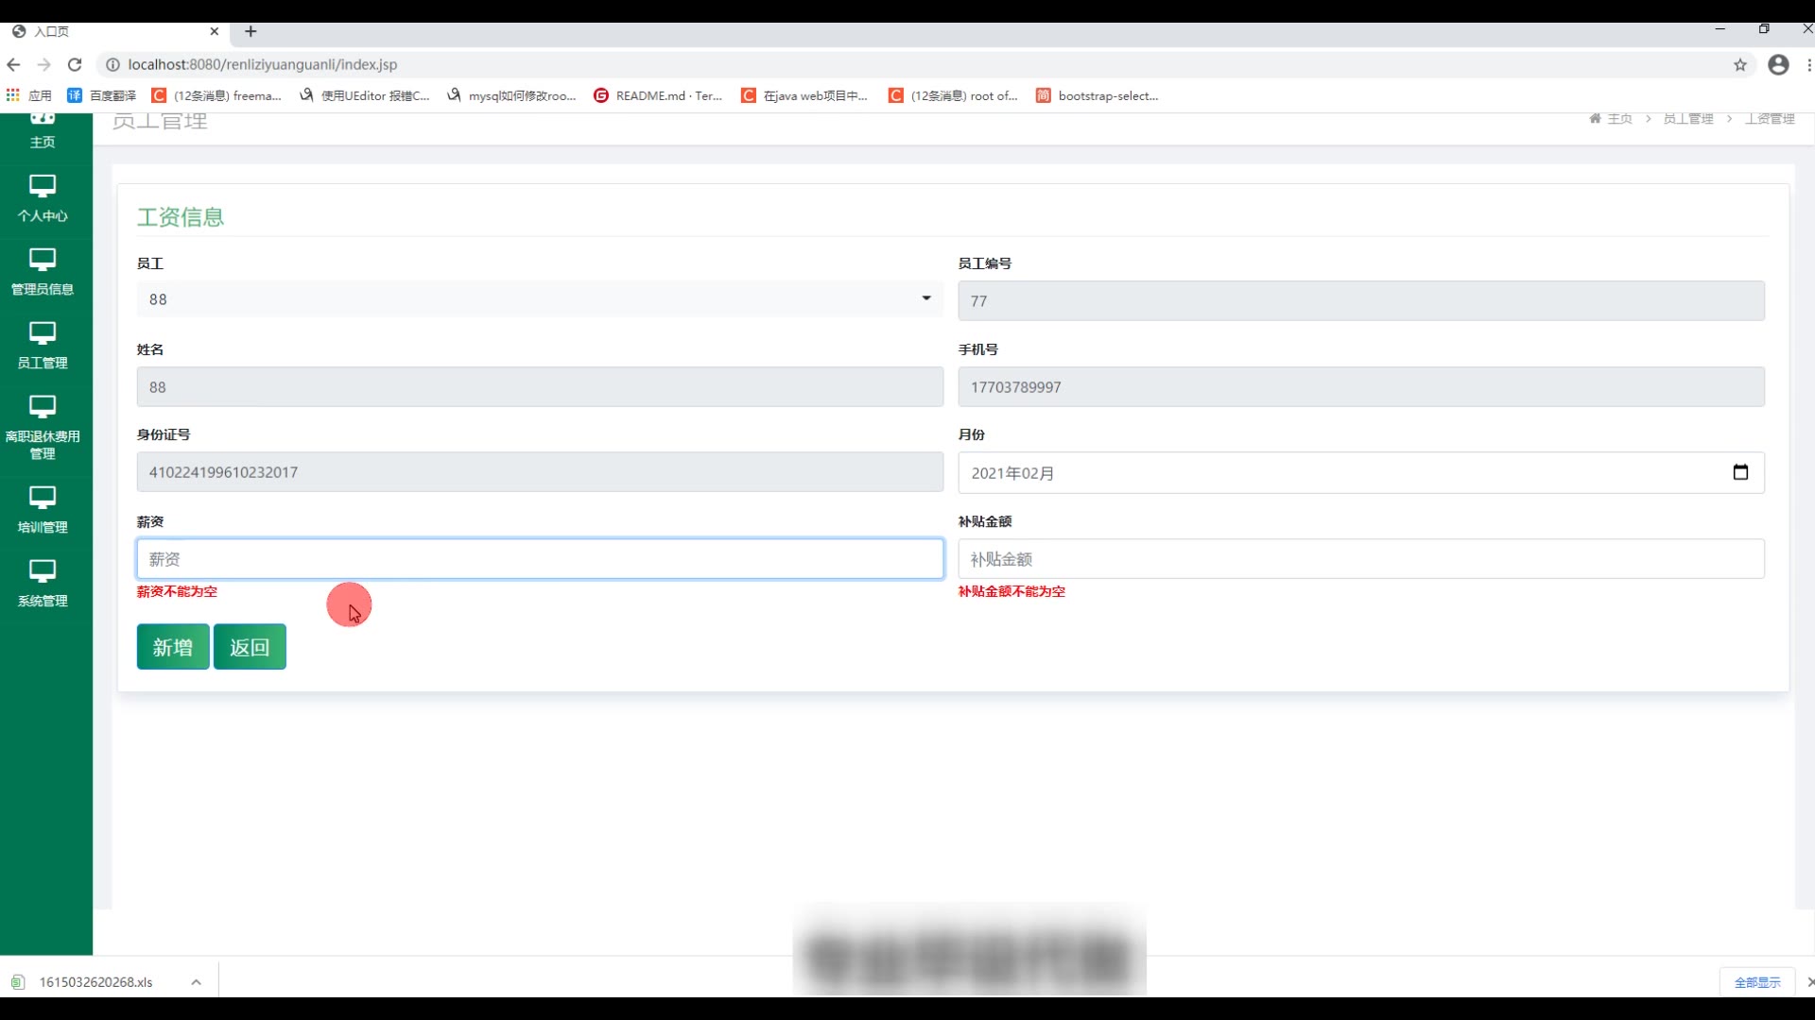Screen dimensions: 1815x1020
Task: Select 离职退休费用管理 sidebar icon
Action: 43,407
